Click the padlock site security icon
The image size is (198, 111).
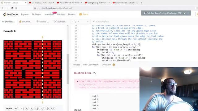tap(38, 8)
